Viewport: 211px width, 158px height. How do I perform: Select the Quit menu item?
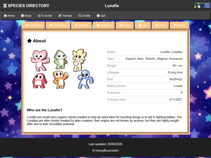(101, 16)
